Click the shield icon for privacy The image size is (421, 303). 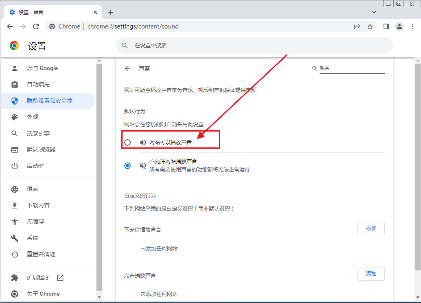[x=15, y=101]
